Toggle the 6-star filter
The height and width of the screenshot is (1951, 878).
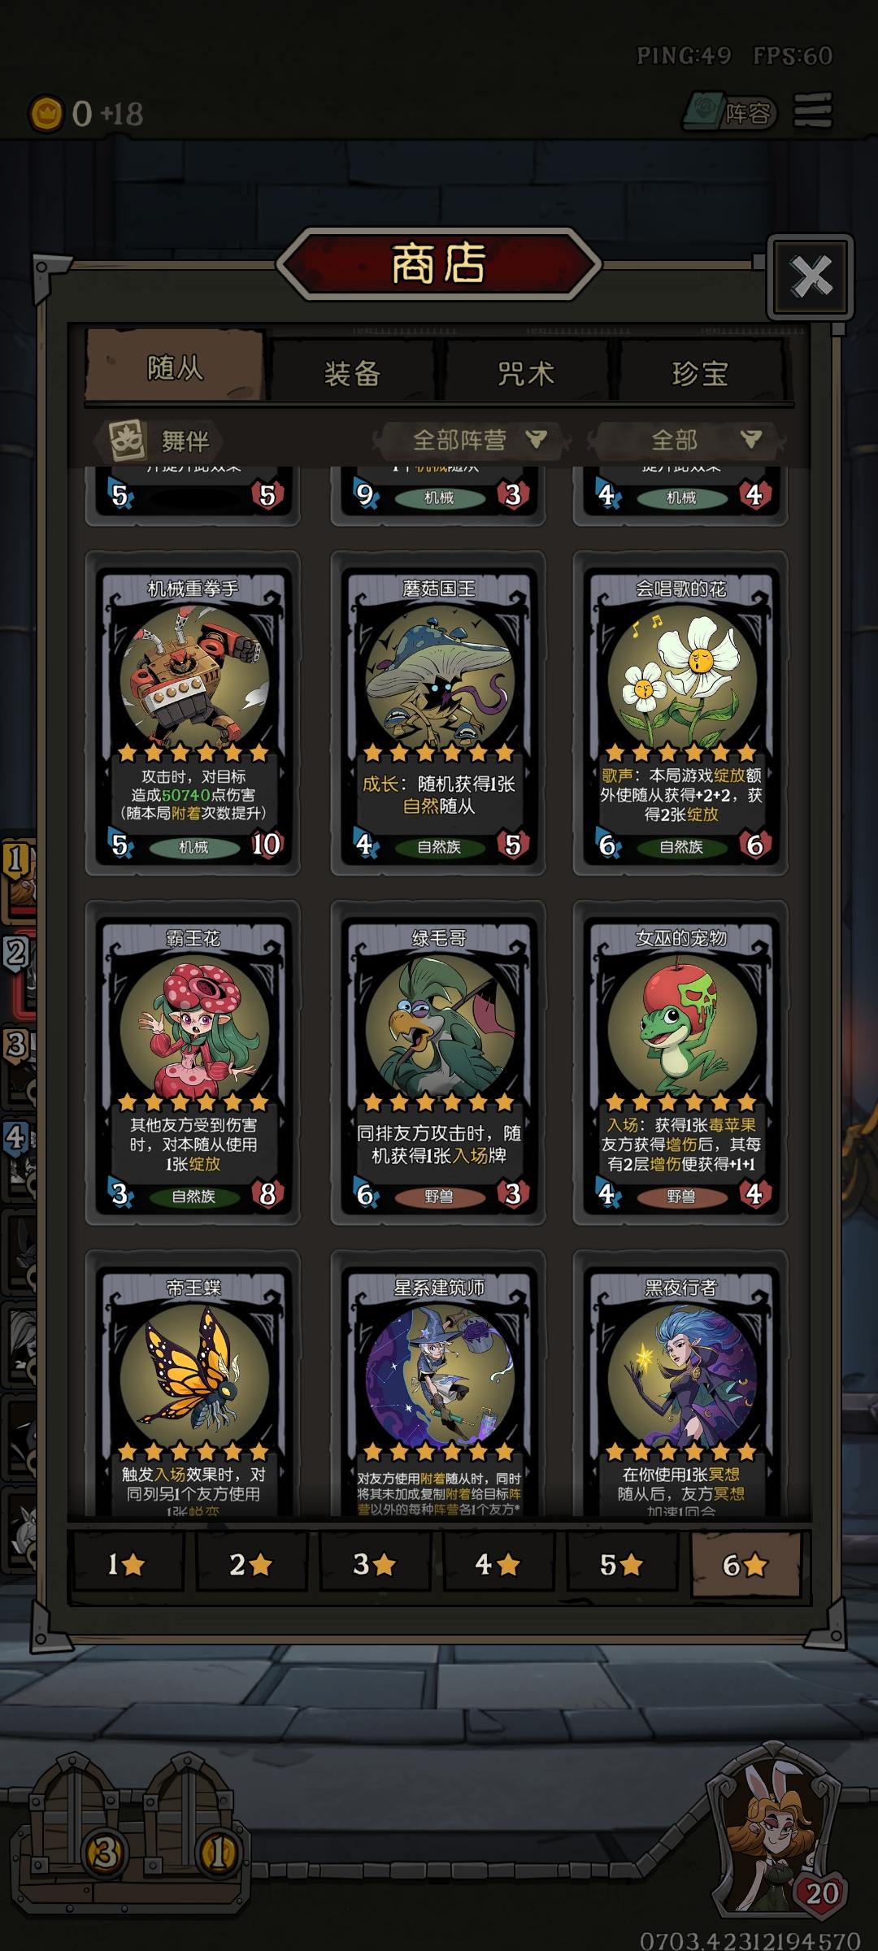745,1564
